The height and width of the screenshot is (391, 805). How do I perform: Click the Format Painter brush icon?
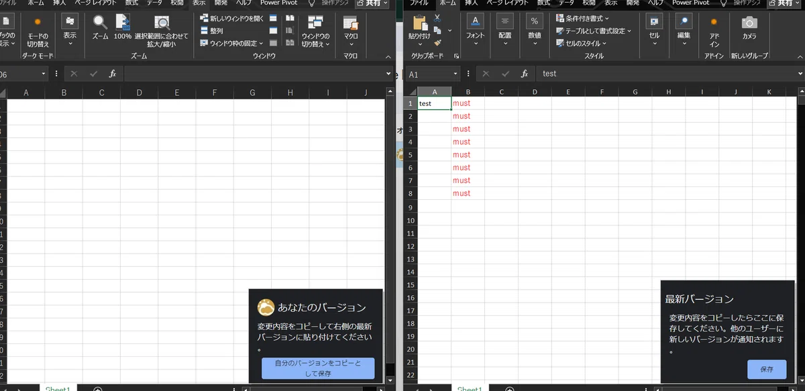pos(437,42)
